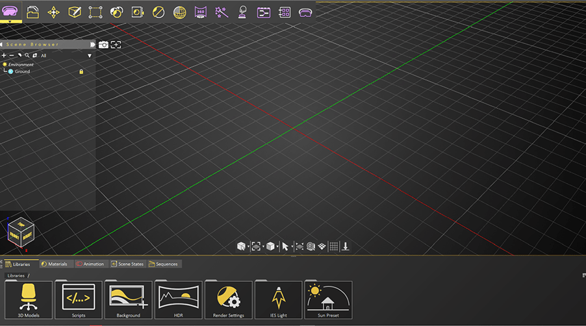Click the refresh icon in Scene Browser toolbar
Screen dimensions: 586x326
(x=34, y=55)
